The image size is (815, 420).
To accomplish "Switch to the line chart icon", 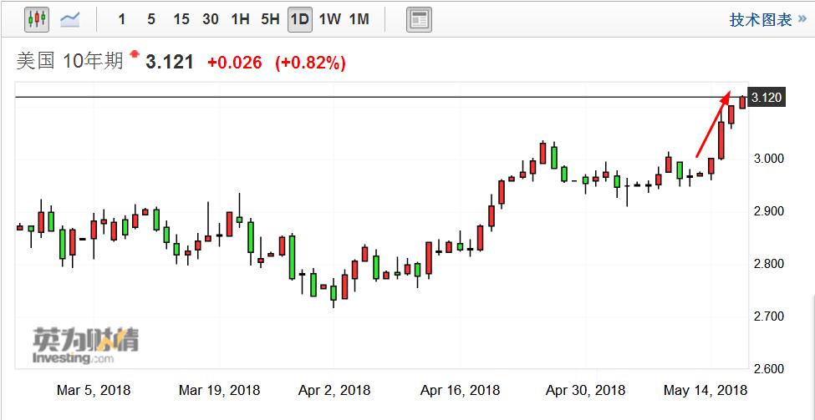I will (69, 20).
